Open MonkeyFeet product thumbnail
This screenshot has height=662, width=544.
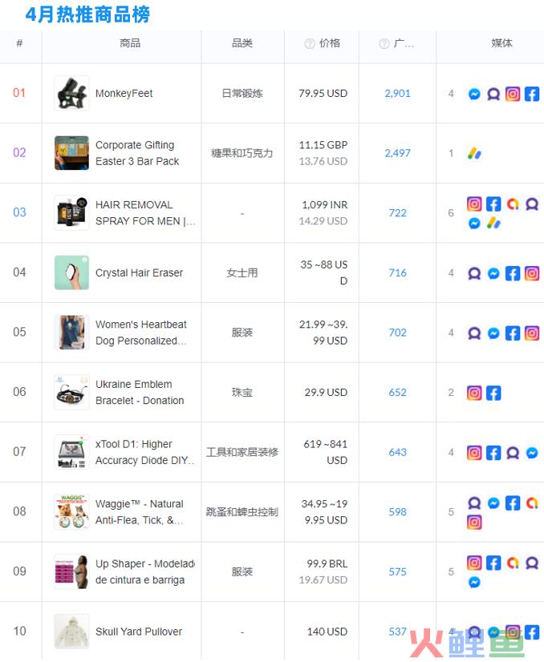pos(71,93)
